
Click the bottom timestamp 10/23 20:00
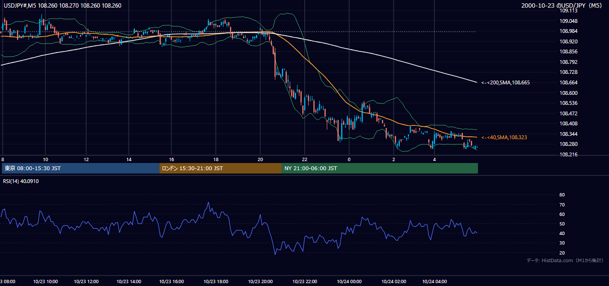click(260, 282)
